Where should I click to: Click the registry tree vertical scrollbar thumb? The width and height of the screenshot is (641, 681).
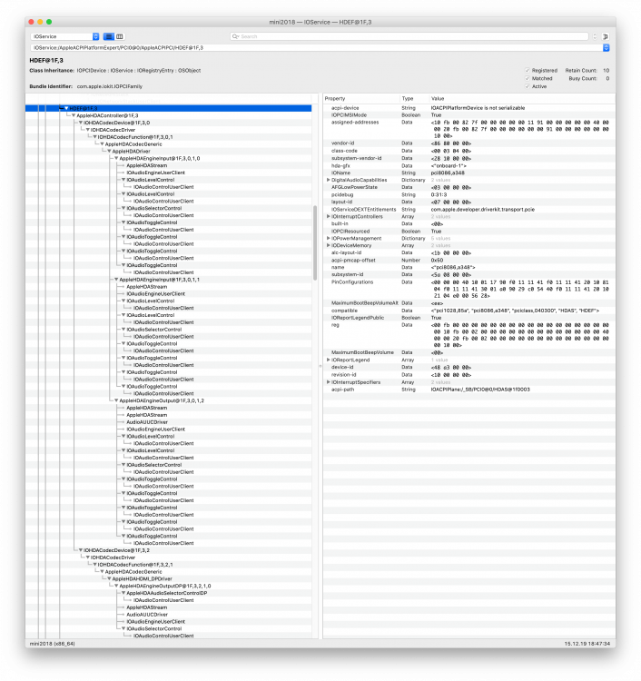(315, 242)
